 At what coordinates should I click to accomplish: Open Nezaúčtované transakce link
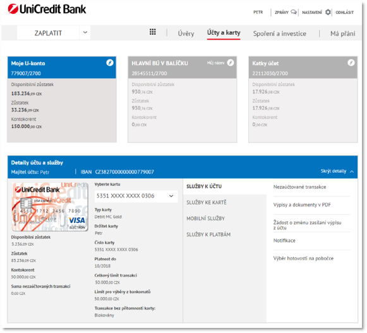pyautogui.click(x=299, y=187)
